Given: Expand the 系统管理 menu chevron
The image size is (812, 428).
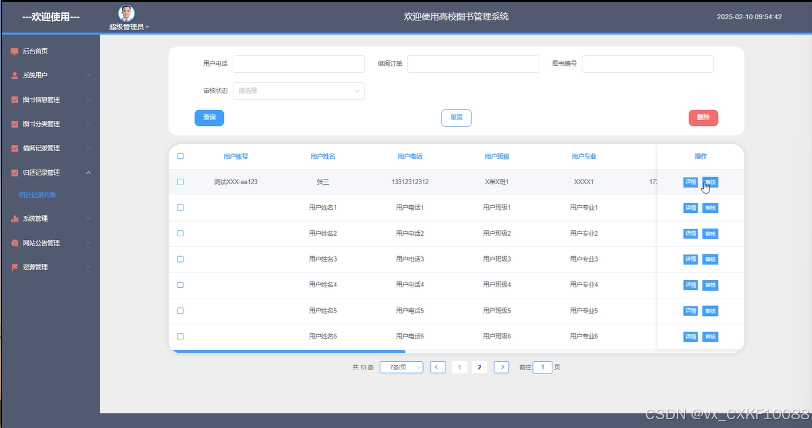Looking at the screenshot, I should [89, 218].
